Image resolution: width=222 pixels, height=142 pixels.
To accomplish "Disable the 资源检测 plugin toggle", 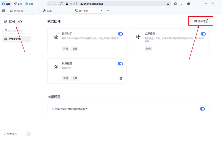I will (203, 34).
